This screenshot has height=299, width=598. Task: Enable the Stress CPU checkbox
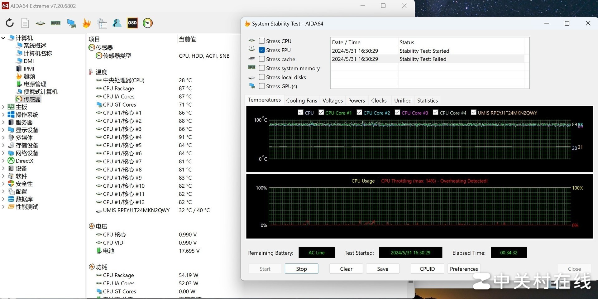[x=262, y=41]
